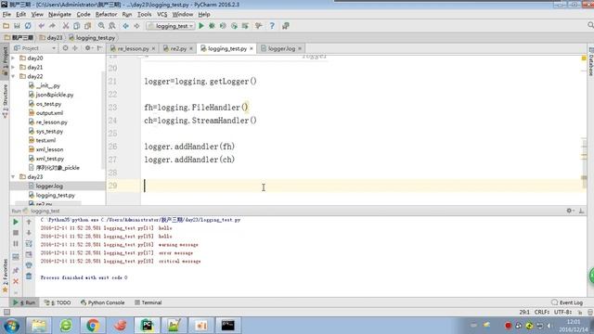The height and width of the screenshot is (334, 594).
Task: Open the TODO tool window tab
Action: (x=58, y=302)
